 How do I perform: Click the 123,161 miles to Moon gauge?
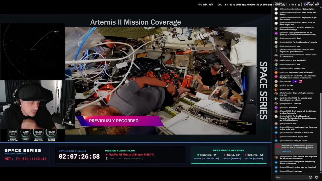51,135
